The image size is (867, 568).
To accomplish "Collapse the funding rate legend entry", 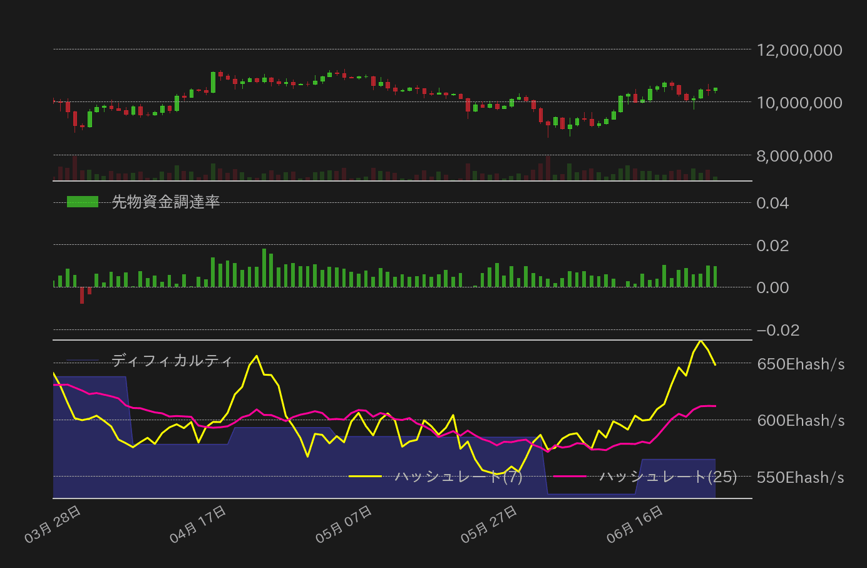I will click(x=165, y=202).
